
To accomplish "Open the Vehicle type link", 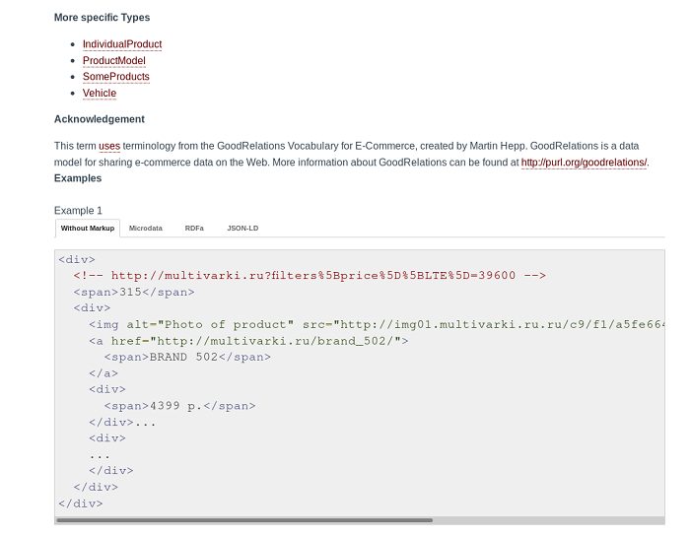I will click(99, 94).
